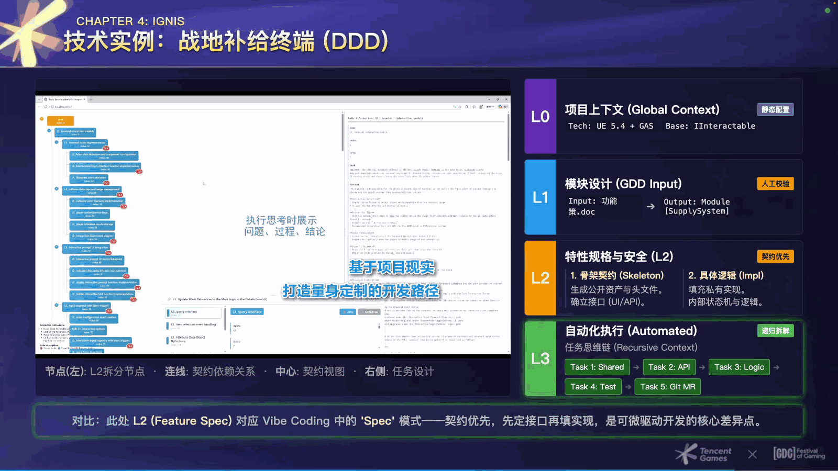Open a new browser tab with plus icon
The image size is (838, 471).
coord(91,99)
